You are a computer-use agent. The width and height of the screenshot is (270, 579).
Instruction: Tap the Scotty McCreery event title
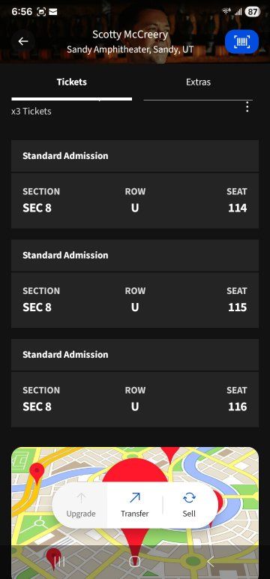(130, 34)
